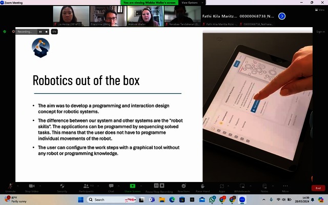Expand the arrow beside Notes
The image size is (328, 205).
coord(273,186)
